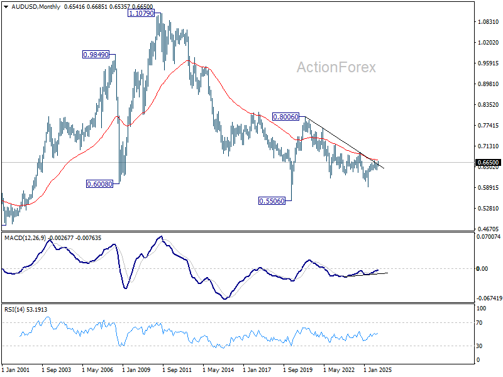Click the ActionForex watermark
This screenshot has height=377, width=503.
(x=336, y=67)
